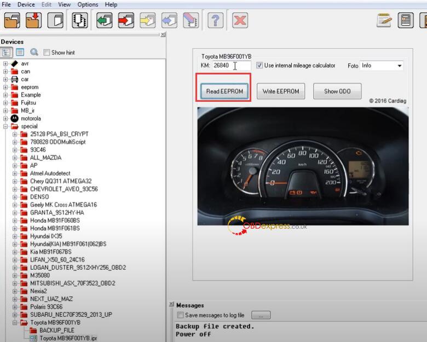Open the Edit menu
Viewport: 427px width, 342px height.
pyautogui.click(x=47, y=4)
